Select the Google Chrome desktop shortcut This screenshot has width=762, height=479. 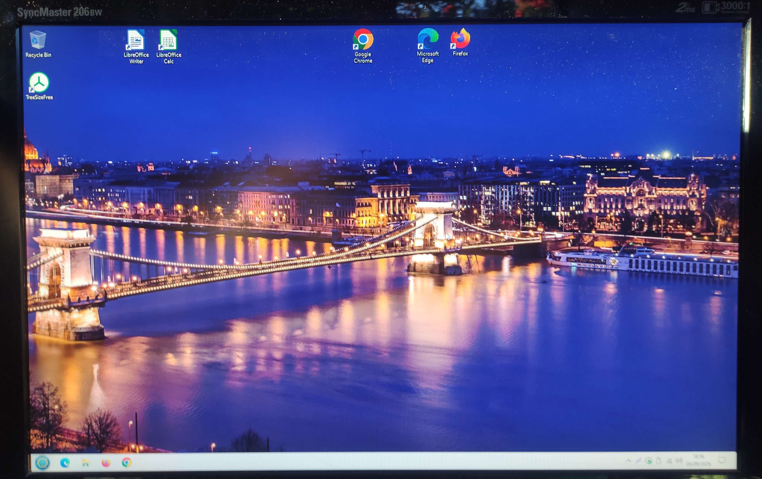tap(363, 46)
